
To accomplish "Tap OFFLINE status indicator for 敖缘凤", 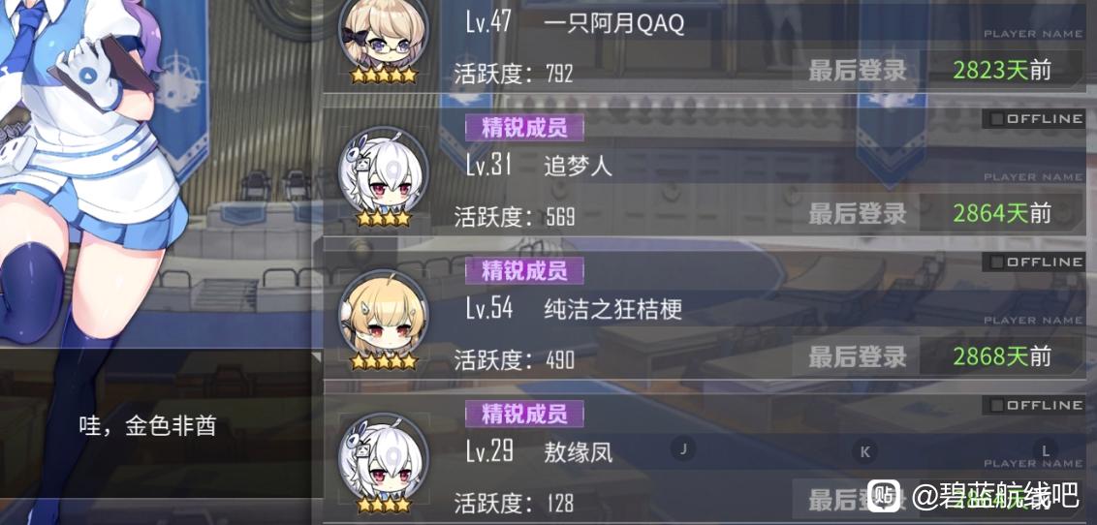I will 1034,406.
